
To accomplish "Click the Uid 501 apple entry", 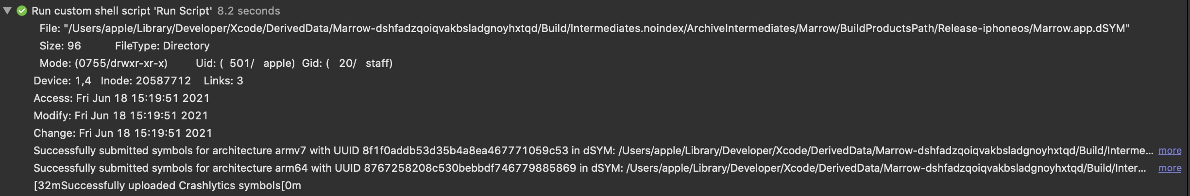I will (x=245, y=63).
